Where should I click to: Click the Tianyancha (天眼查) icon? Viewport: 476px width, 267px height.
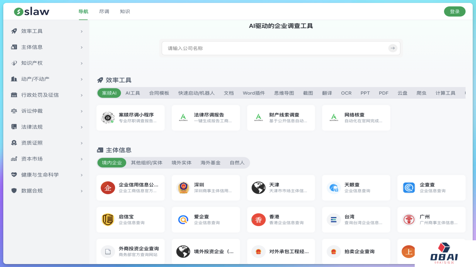click(x=333, y=188)
